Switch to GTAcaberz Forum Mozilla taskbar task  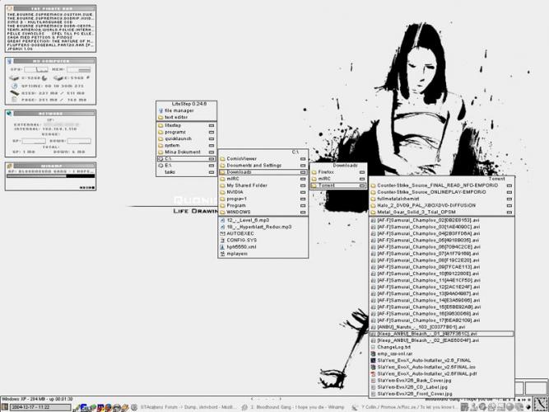(184, 407)
